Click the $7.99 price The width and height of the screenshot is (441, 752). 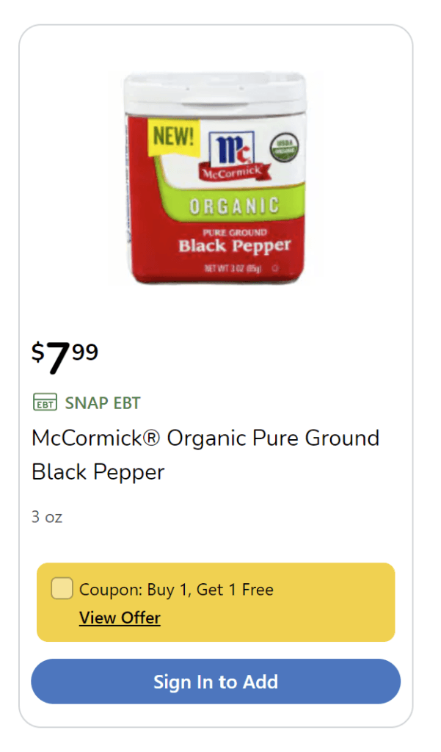tap(65, 355)
